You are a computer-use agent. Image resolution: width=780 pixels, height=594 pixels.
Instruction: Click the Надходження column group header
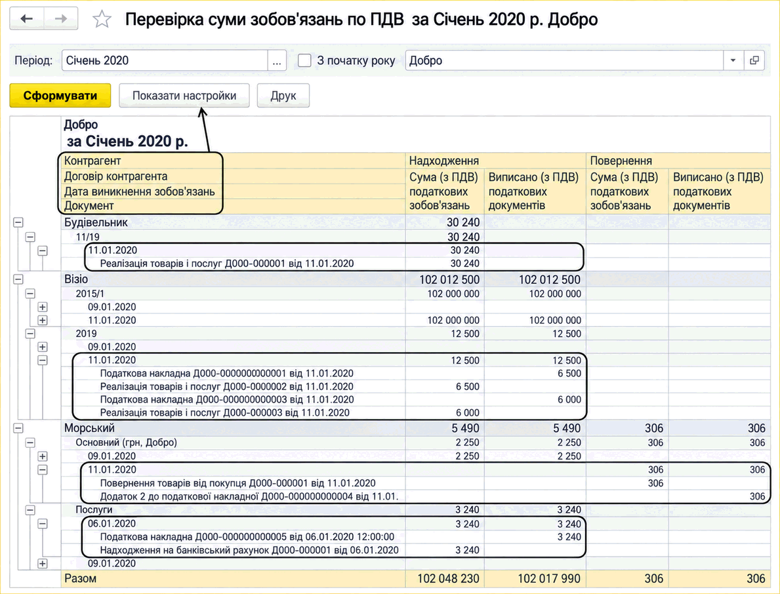[x=495, y=161]
